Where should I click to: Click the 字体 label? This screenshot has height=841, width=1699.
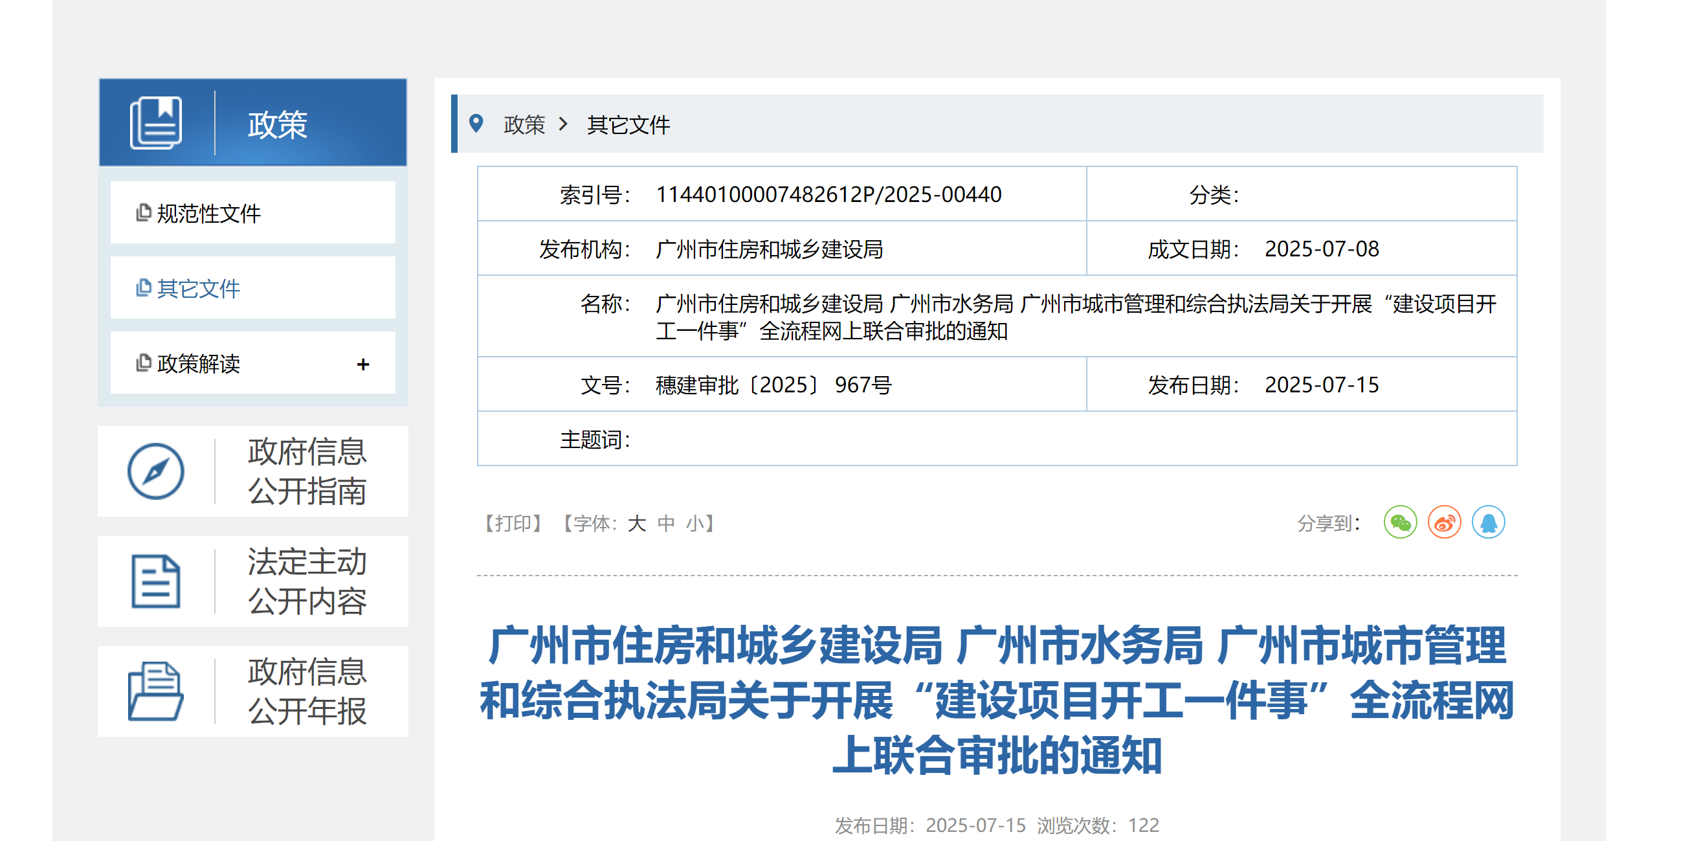(x=594, y=523)
